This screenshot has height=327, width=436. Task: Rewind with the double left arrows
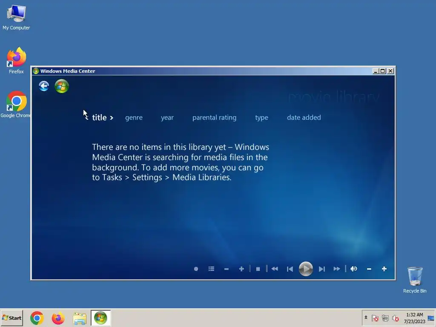[x=275, y=269]
